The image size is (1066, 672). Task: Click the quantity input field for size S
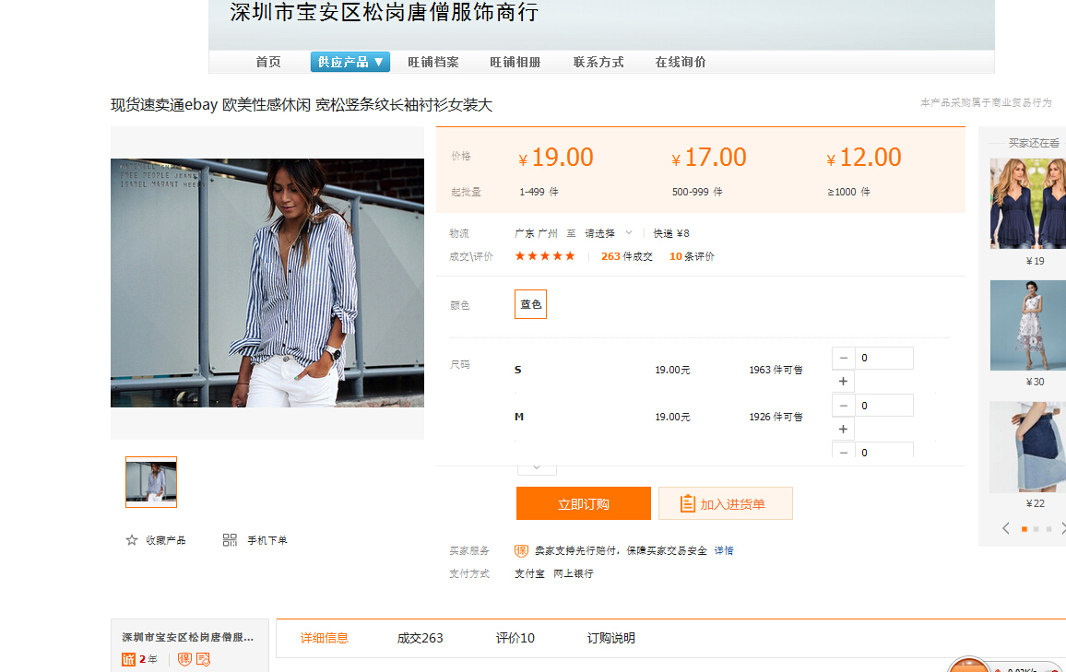click(x=883, y=358)
